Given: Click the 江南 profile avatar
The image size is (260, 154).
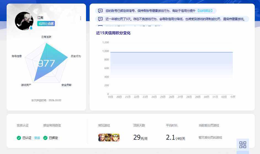Looking at the screenshot, I should 24,21.
